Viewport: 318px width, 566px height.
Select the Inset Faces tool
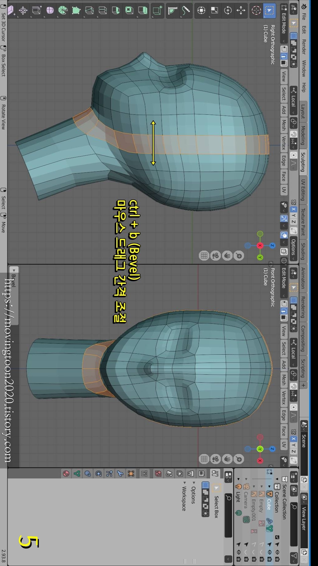coord(129,11)
